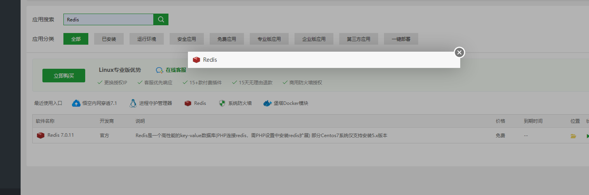
Task: Click the Redis description text in table
Action: tap(261, 136)
